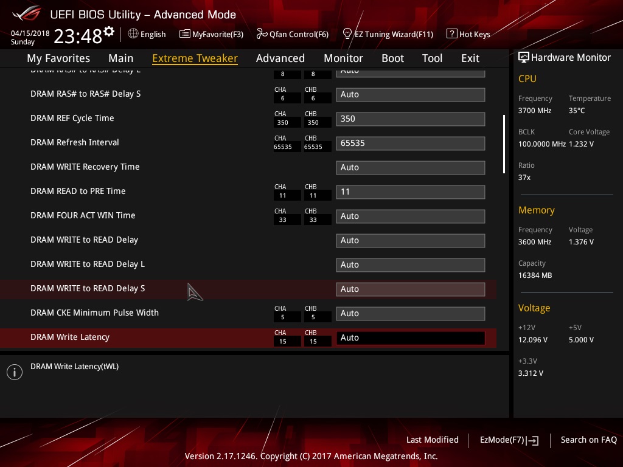The width and height of the screenshot is (623, 467).
Task: Click Core Voltage 1.232 V value
Action: coord(581,144)
